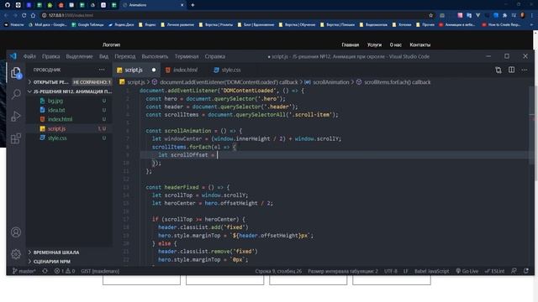Open the Правка menu
The width and height of the screenshot is (538, 302).
click(50, 56)
